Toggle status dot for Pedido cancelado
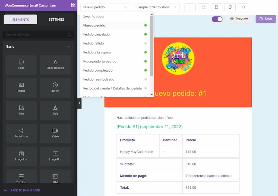Viewport: 278px width, 196px height. (146, 34)
